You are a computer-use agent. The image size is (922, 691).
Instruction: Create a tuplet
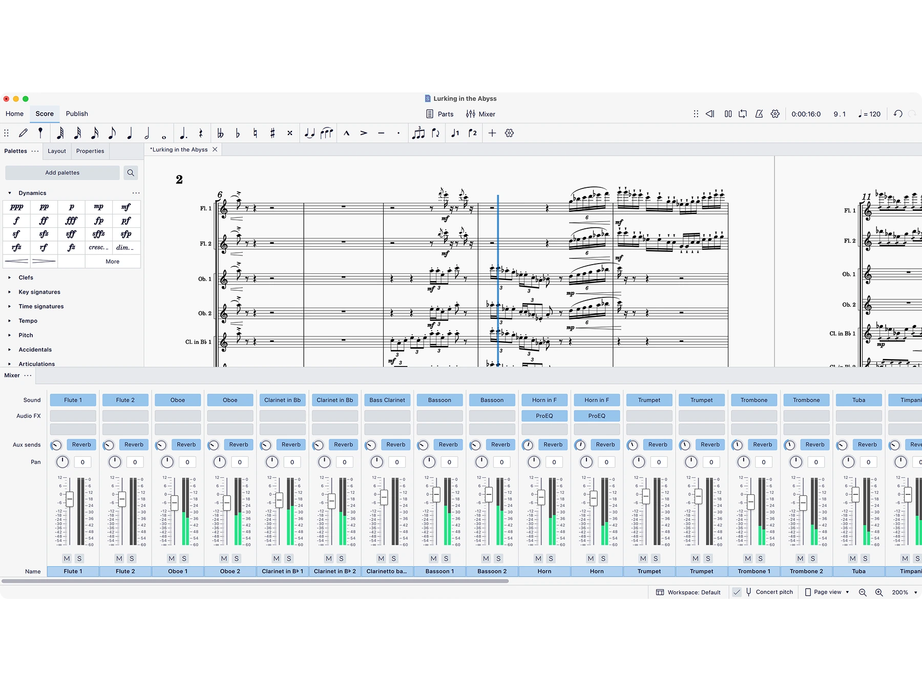pyautogui.click(x=419, y=133)
